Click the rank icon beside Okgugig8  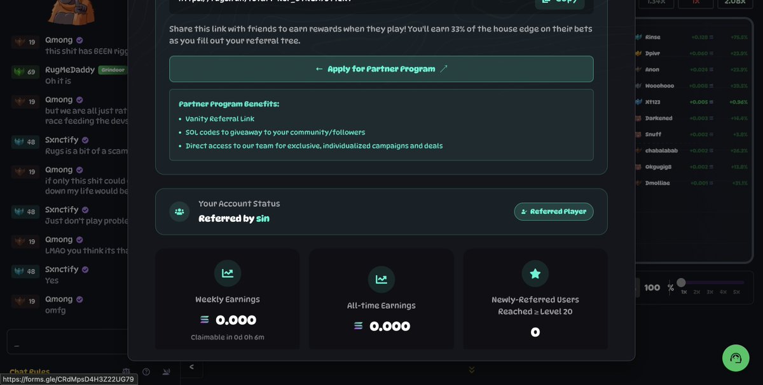click(638, 167)
